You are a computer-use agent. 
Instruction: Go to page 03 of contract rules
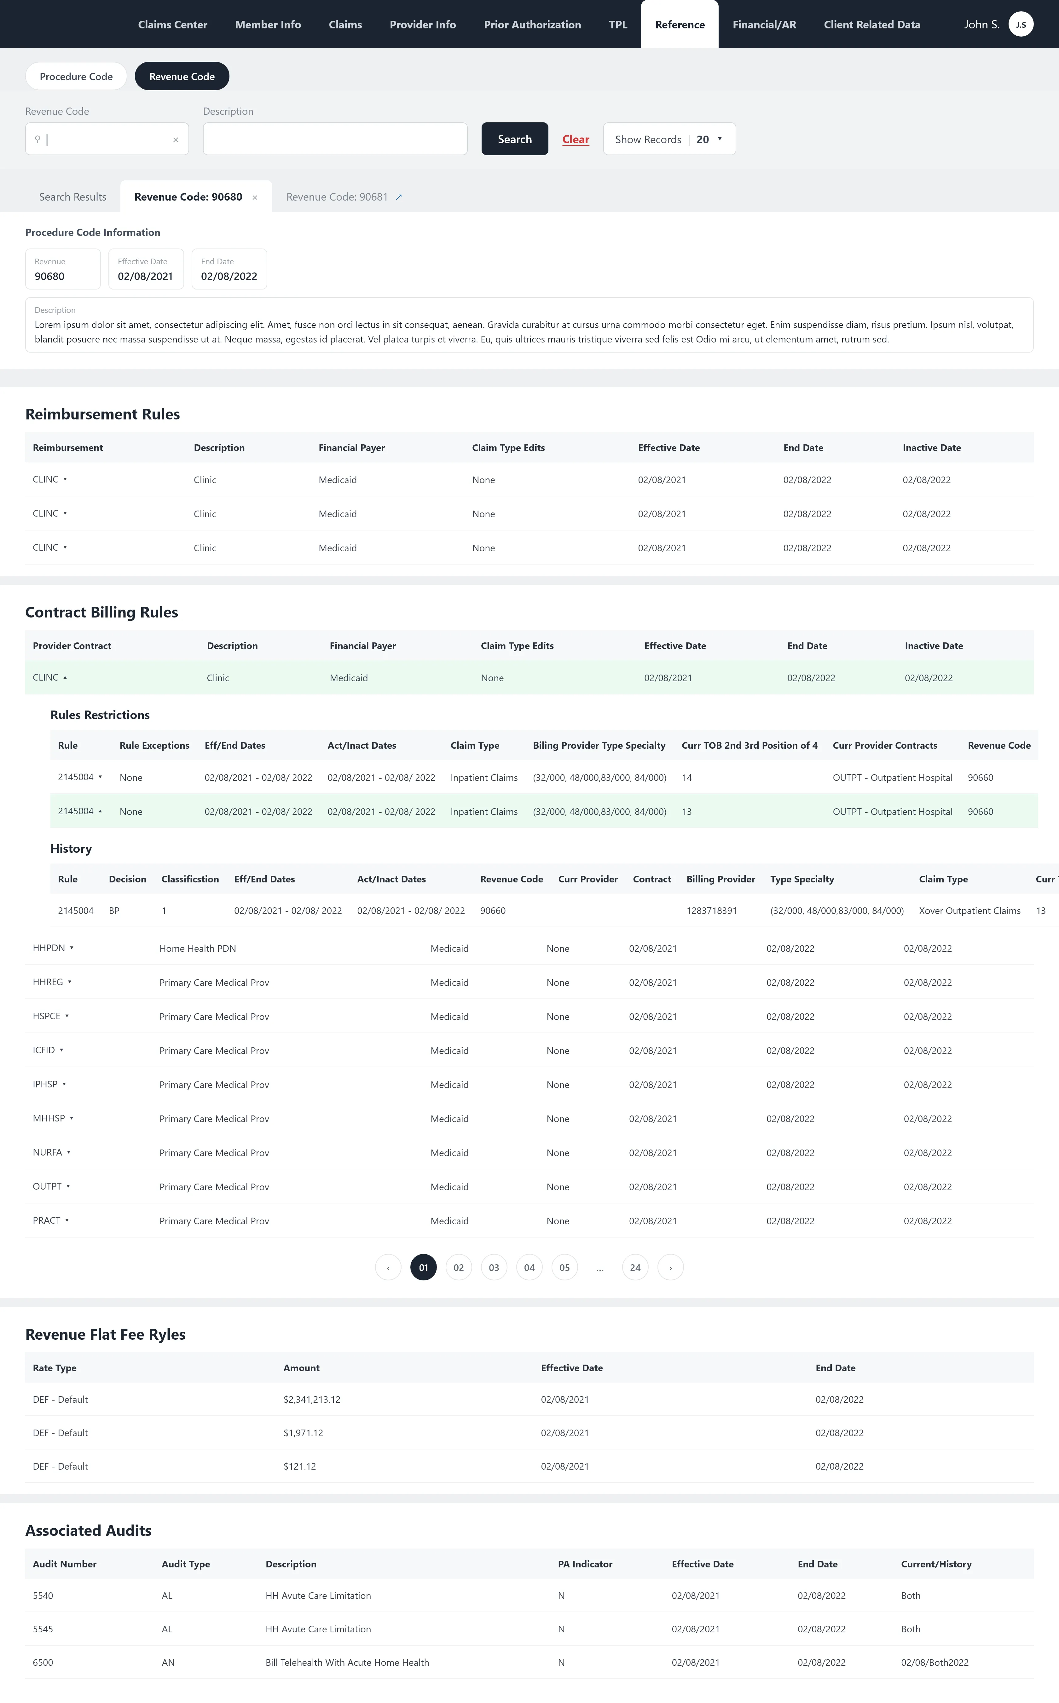coord(494,1267)
